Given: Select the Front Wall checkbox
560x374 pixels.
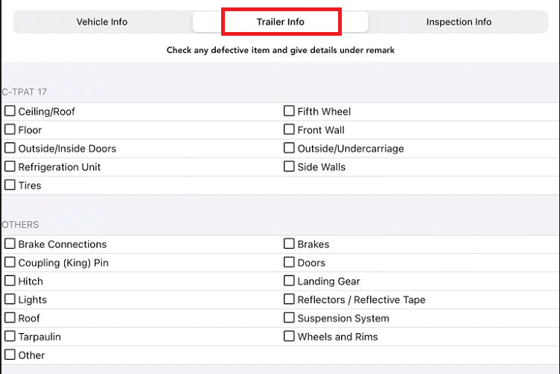Looking at the screenshot, I should 289,130.
